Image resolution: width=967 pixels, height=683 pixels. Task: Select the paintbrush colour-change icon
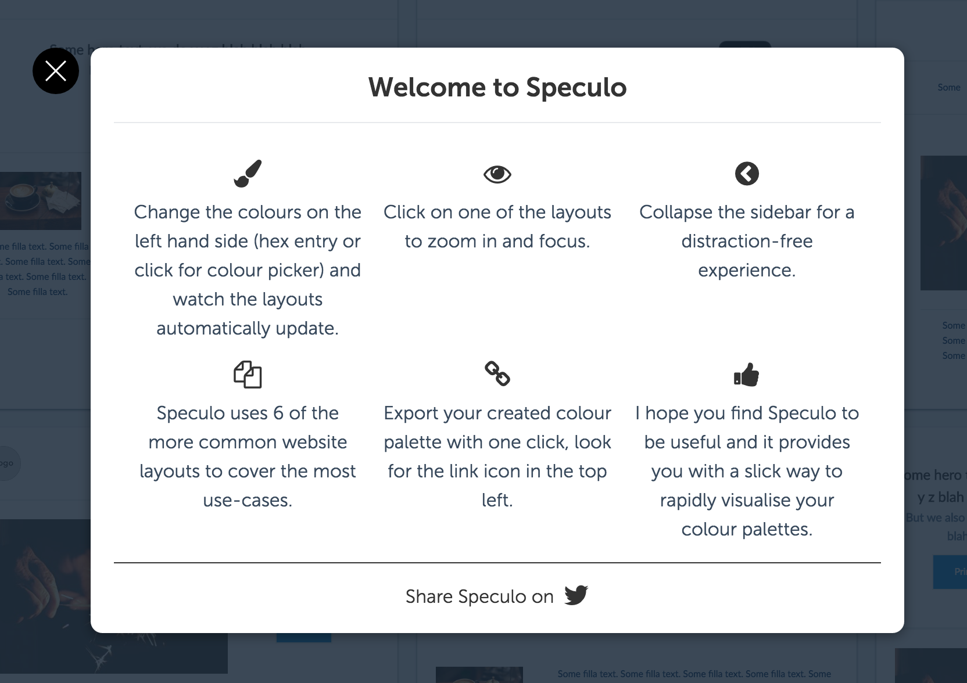click(x=248, y=172)
